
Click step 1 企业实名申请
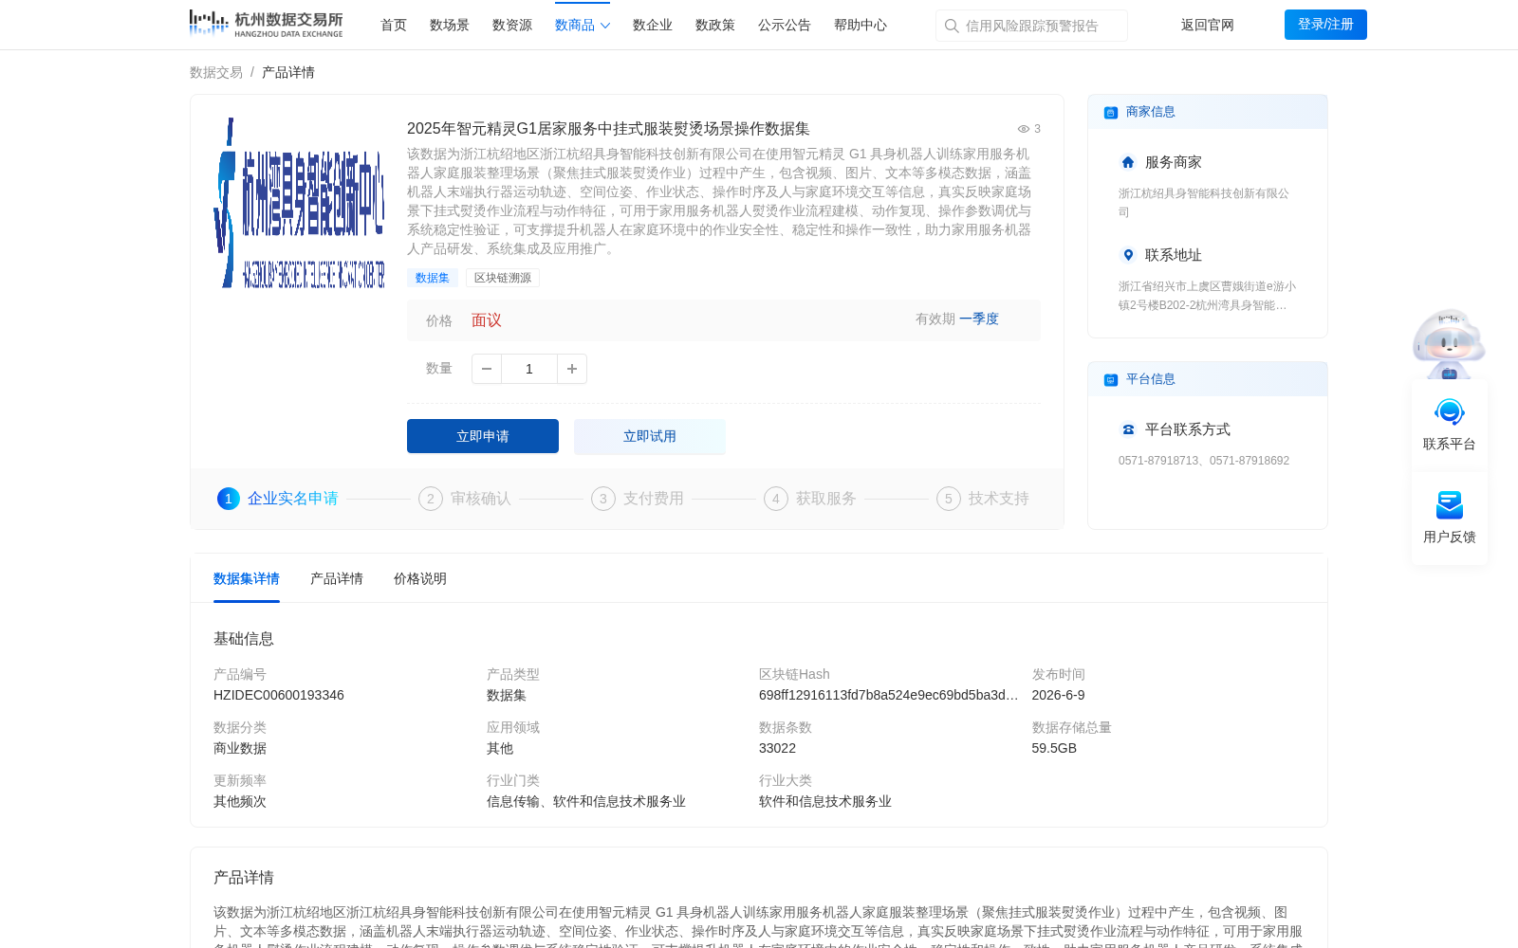(278, 499)
